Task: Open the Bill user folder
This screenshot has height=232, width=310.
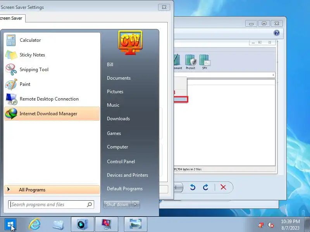Action: [x=110, y=65]
